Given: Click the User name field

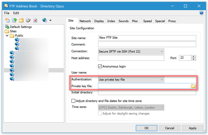Looking at the screenshot, I should [147, 72].
